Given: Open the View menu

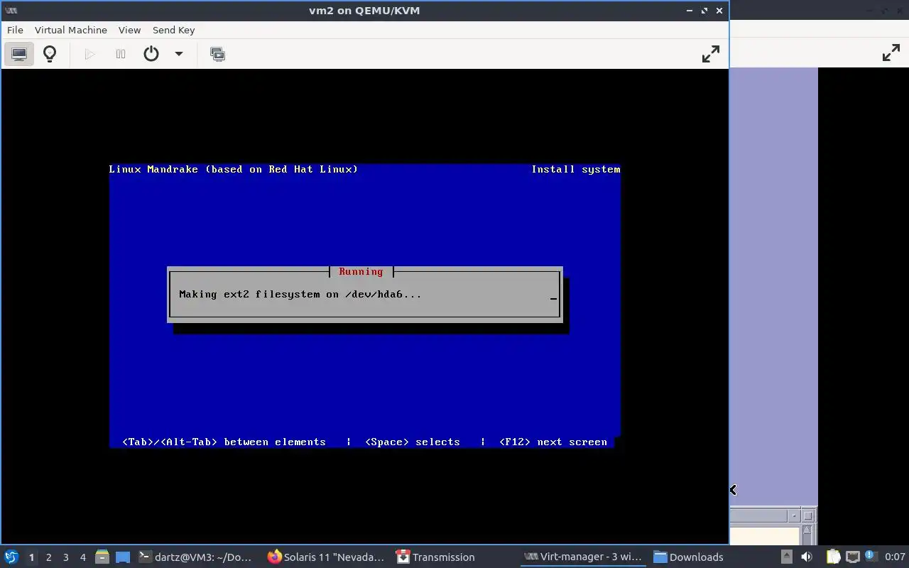Looking at the screenshot, I should point(129,30).
